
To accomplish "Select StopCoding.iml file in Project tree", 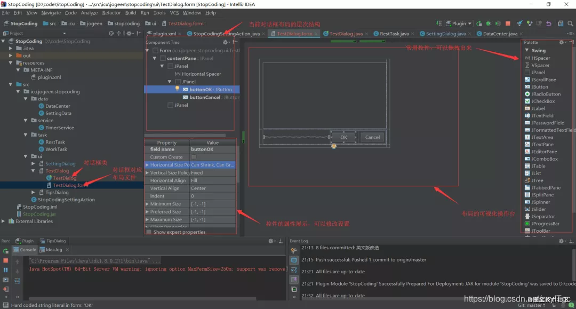I will [36, 207].
